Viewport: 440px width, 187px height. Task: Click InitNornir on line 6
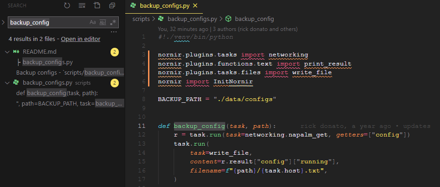click(x=233, y=81)
